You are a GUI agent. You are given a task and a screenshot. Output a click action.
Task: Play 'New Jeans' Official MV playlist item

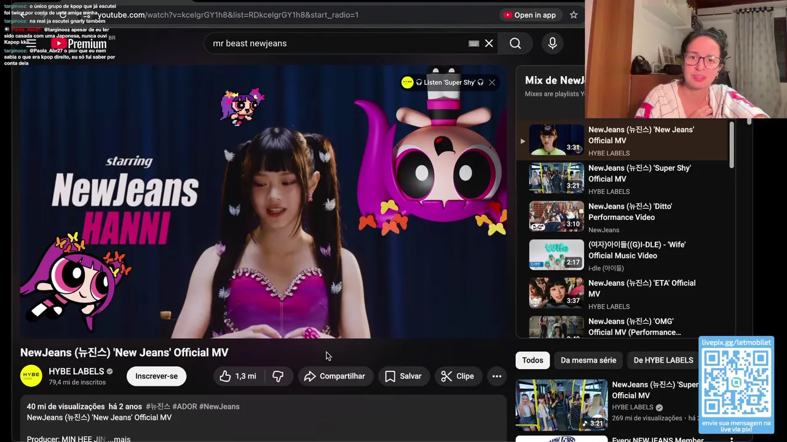622,141
